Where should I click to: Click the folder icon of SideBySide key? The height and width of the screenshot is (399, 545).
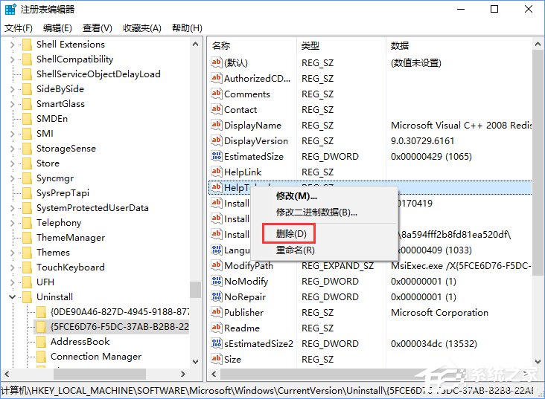(27, 89)
